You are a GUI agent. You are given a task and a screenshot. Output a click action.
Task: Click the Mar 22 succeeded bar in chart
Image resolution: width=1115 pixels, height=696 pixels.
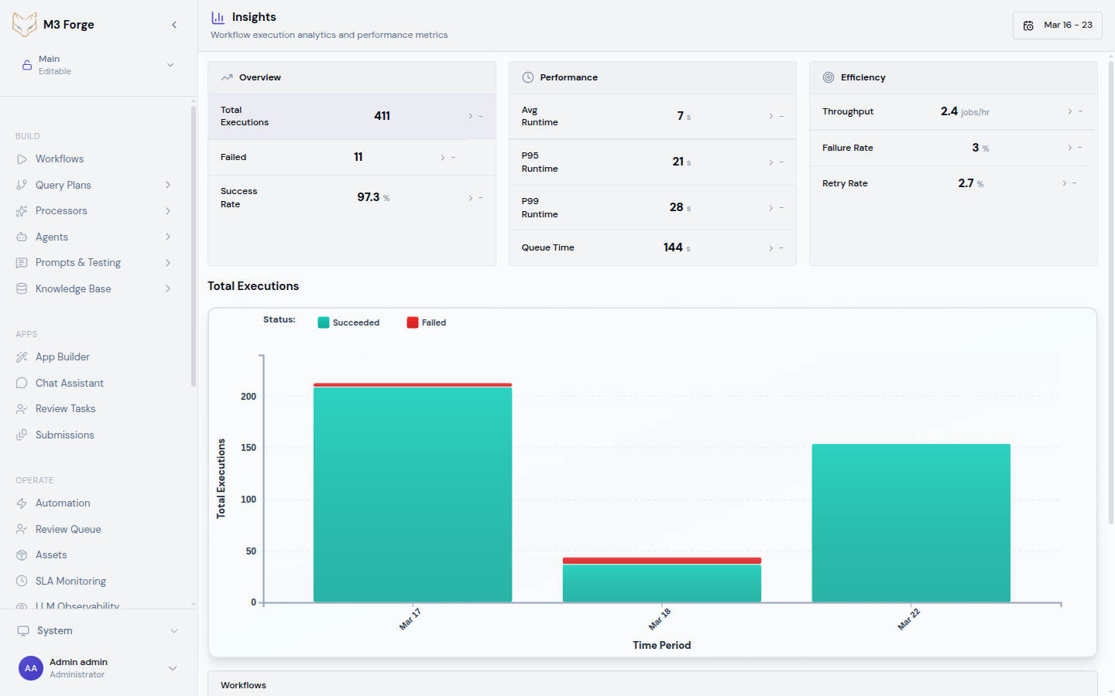click(911, 523)
